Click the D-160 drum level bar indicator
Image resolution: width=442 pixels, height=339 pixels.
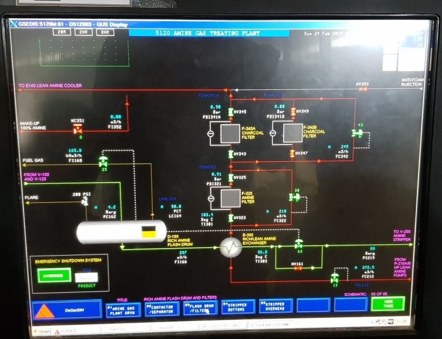(x=148, y=232)
